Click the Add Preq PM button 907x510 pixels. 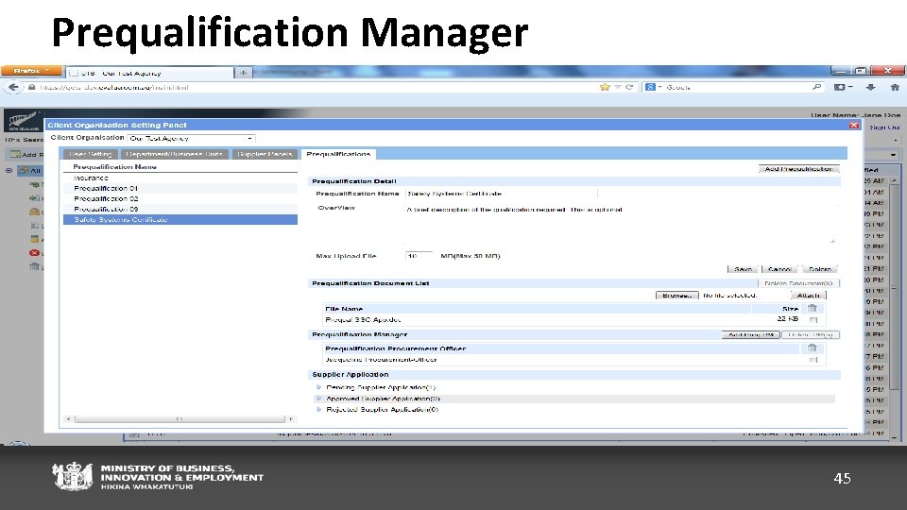751,334
